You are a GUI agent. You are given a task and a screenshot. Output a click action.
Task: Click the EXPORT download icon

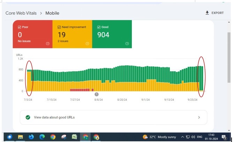point(207,13)
